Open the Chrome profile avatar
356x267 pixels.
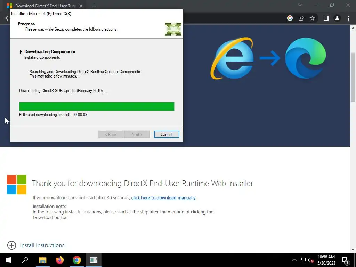pyautogui.click(x=337, y=18)
